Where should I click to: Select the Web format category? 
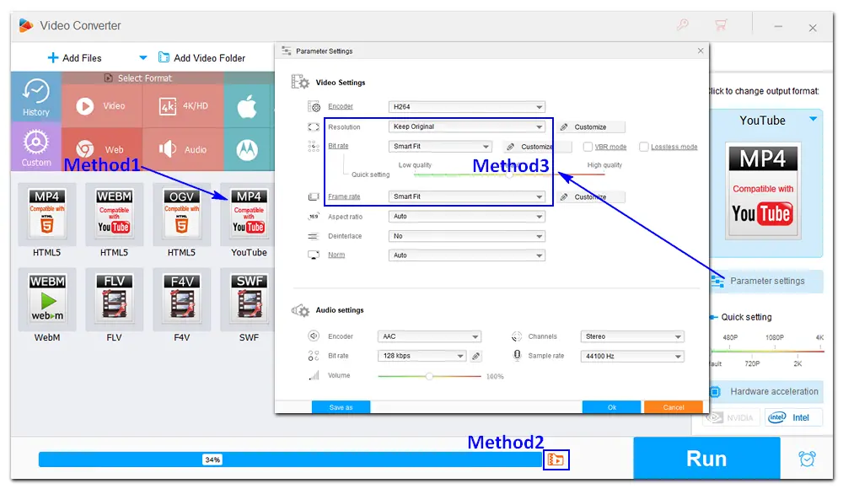tap(102, 149)
